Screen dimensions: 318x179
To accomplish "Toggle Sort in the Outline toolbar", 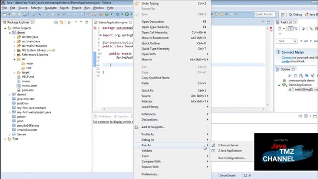I will click(x=301, y=76).
